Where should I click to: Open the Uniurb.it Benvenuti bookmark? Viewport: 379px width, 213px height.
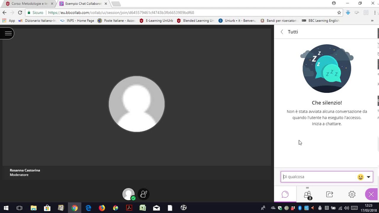[237, 21]
